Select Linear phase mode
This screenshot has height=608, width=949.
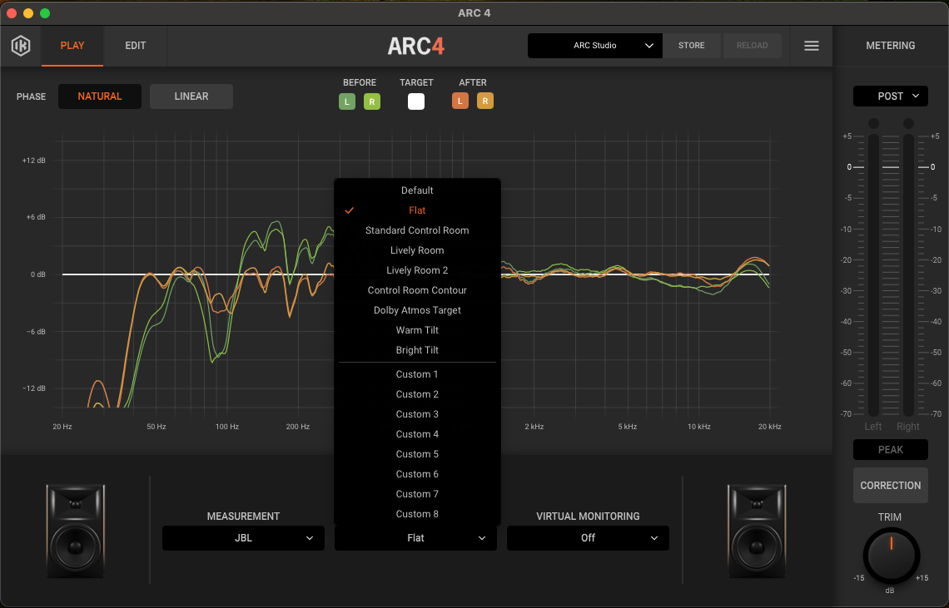point(191,96)
